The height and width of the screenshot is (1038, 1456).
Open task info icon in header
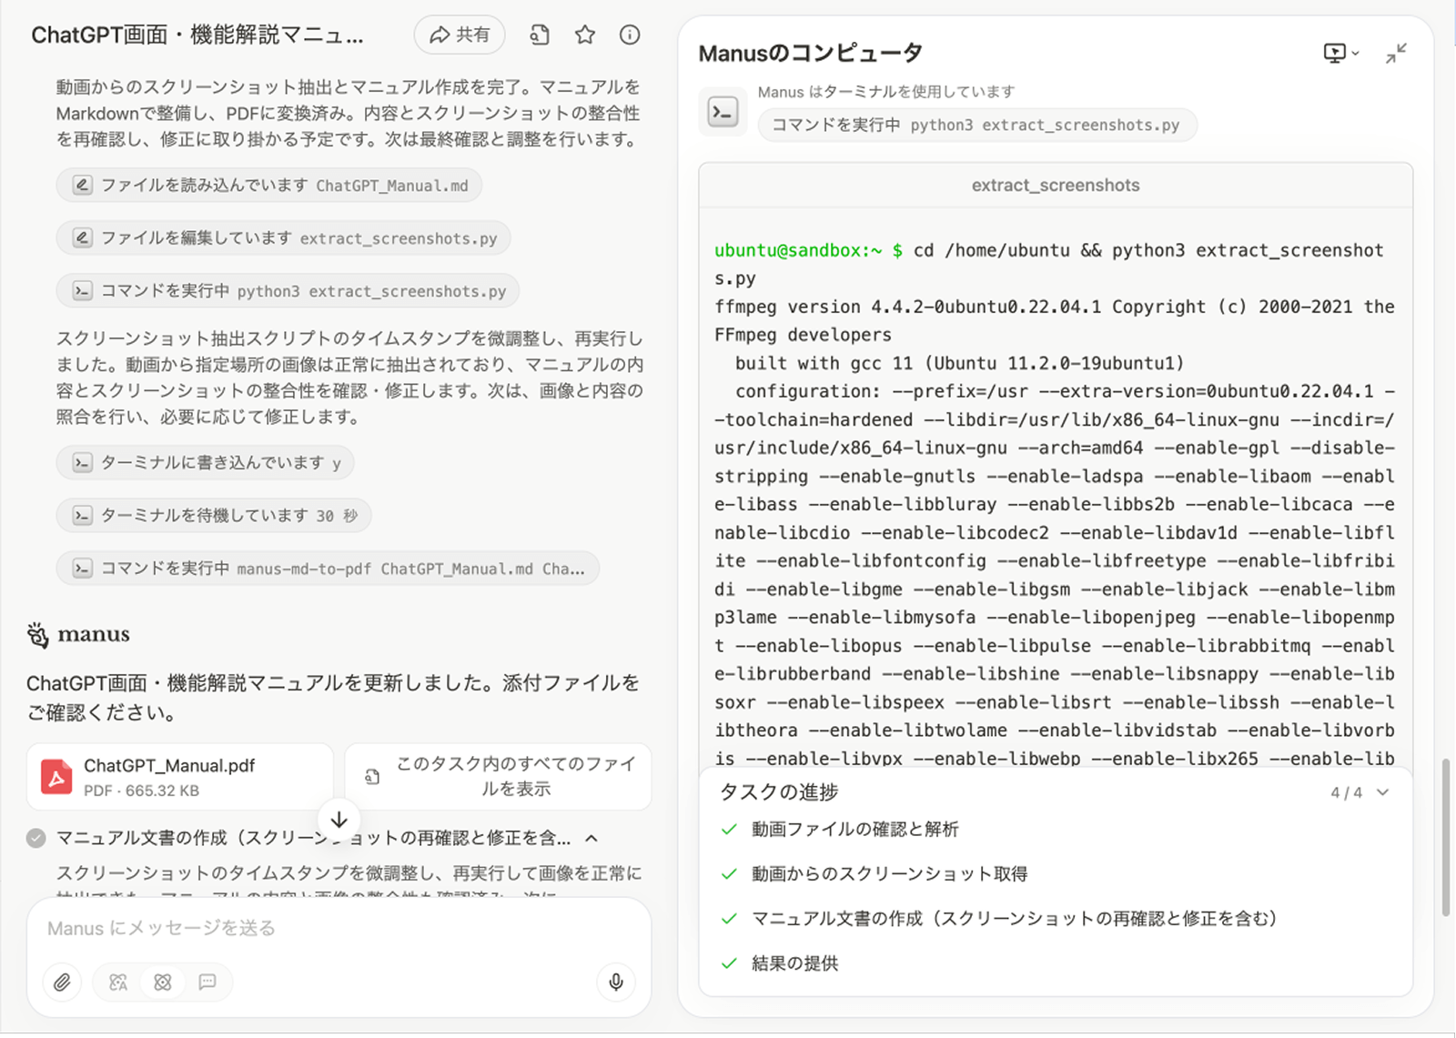(630, 35)
